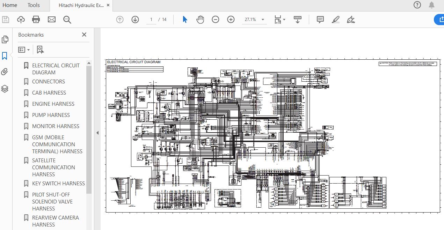Toggle the layers panel icon
Screen dimensions: 444x230
[5, 89]
